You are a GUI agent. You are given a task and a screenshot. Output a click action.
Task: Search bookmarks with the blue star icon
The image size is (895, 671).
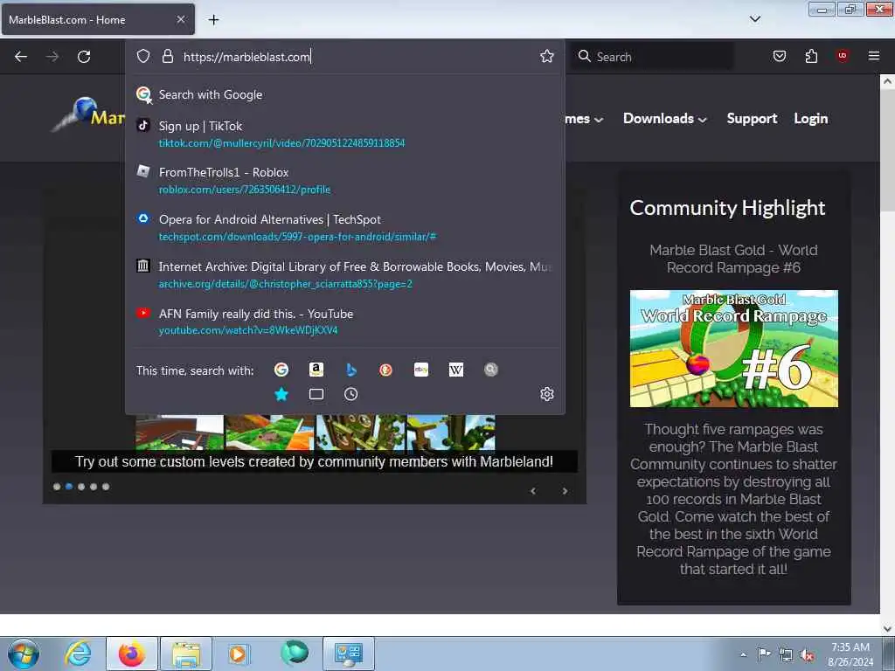(x=281, y=394)
